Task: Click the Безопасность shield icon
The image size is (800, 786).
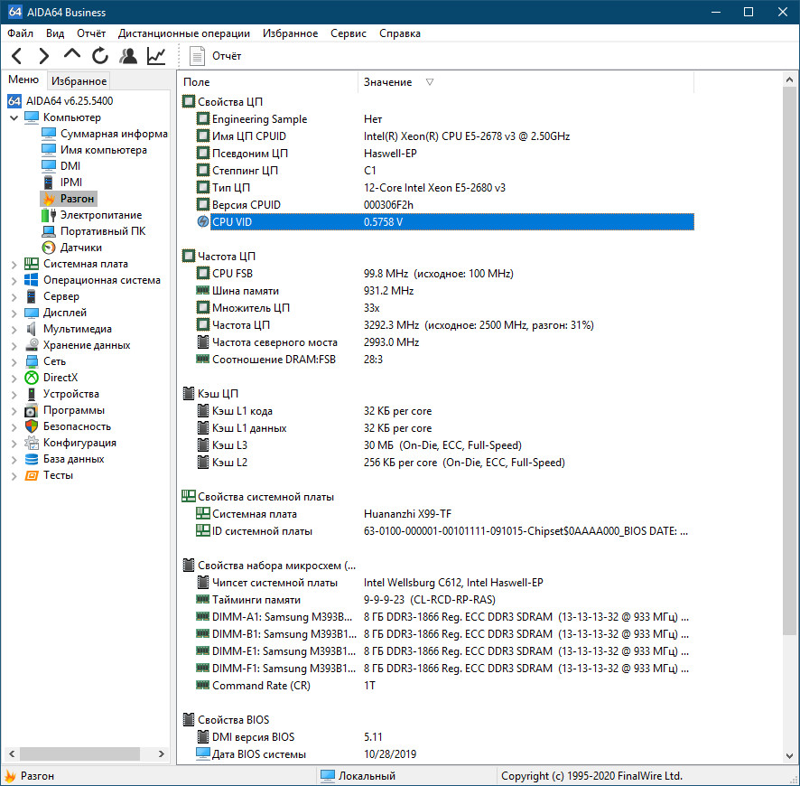Action: [x=32, y=426]
